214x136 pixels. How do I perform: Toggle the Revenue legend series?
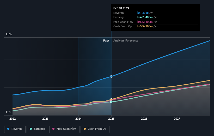pyautogui.click(x=15, y=129)
